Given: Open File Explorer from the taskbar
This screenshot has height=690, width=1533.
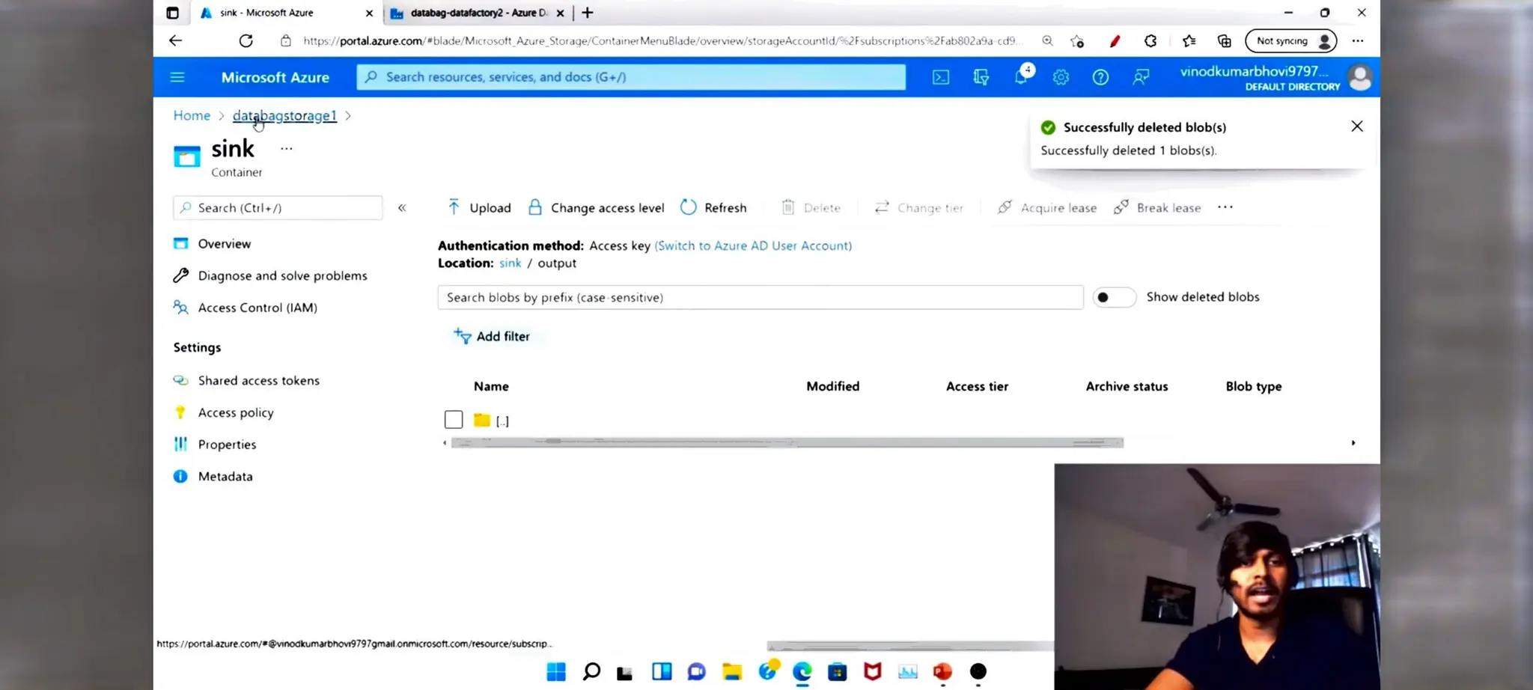Looking at the screenshot, I should point(732,671).
